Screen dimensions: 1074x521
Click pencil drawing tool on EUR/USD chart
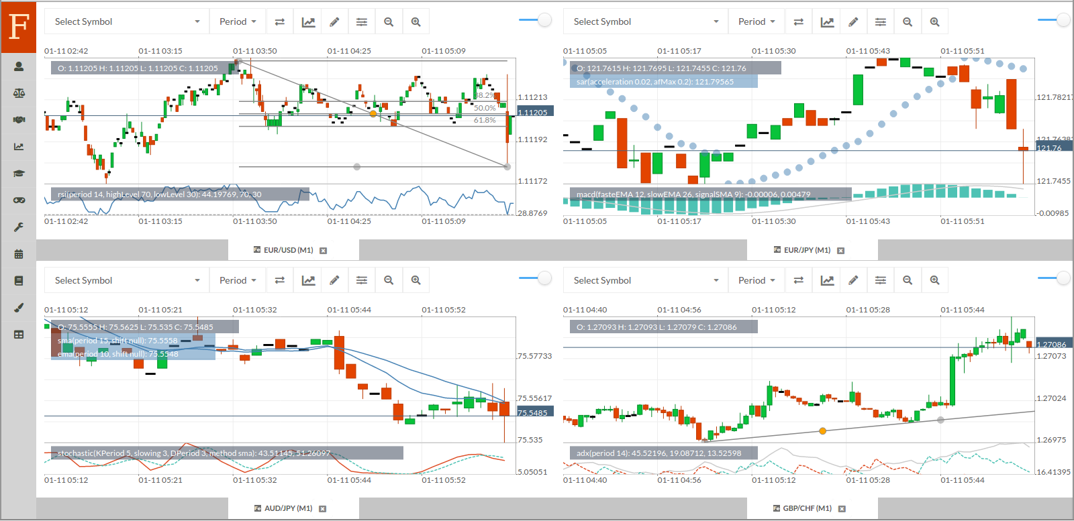point(334,22)
